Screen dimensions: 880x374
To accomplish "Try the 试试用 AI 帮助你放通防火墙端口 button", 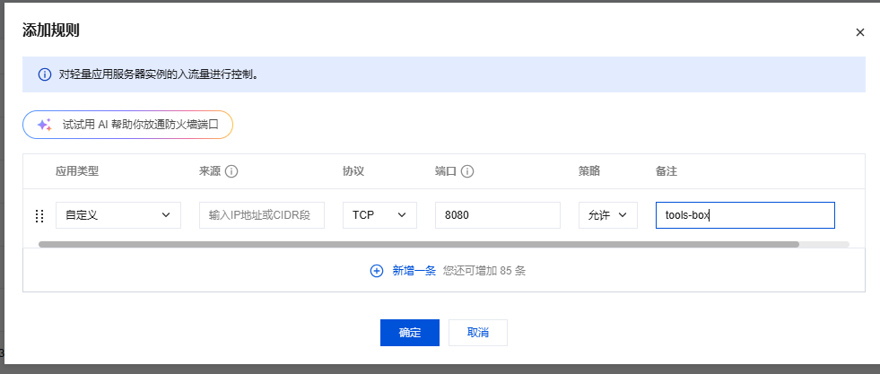I will (127, 125).
